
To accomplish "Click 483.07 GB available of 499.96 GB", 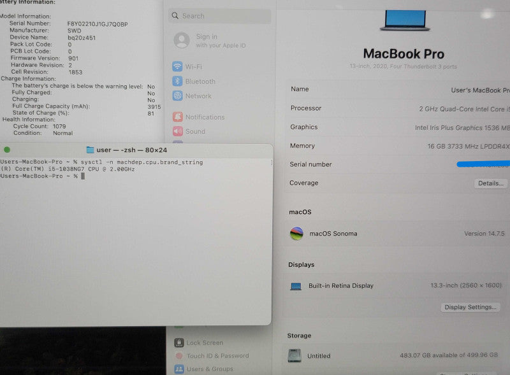I will tap(449, 355).
